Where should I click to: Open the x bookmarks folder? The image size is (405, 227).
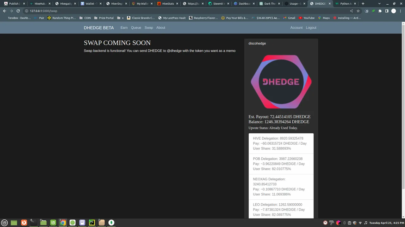120,18
